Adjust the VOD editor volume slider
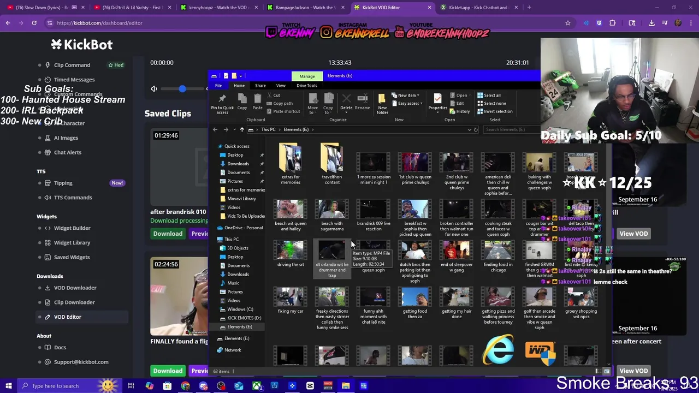This screenshot has height=393, width=699. click(182, 89)
